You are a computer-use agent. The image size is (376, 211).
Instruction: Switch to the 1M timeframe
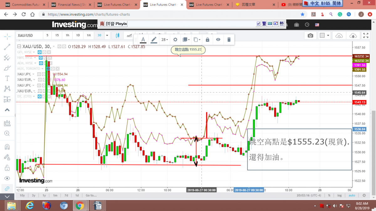pos(89,35)
